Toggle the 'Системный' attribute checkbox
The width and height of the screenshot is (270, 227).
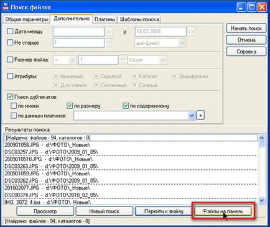96,85
